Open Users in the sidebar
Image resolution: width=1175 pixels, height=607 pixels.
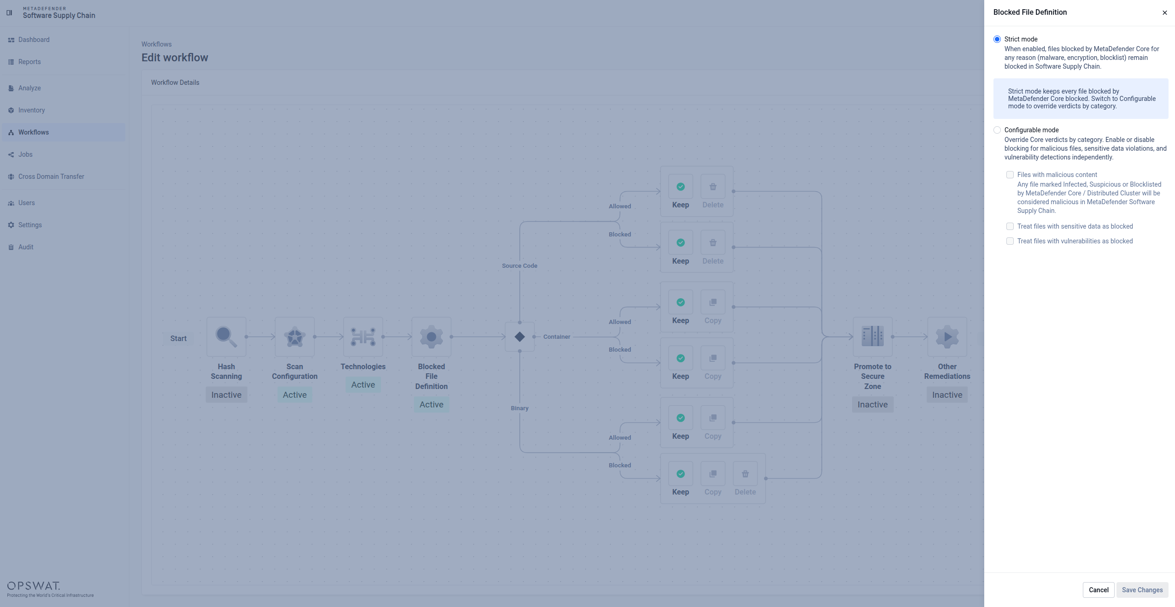tap(64, 203)
